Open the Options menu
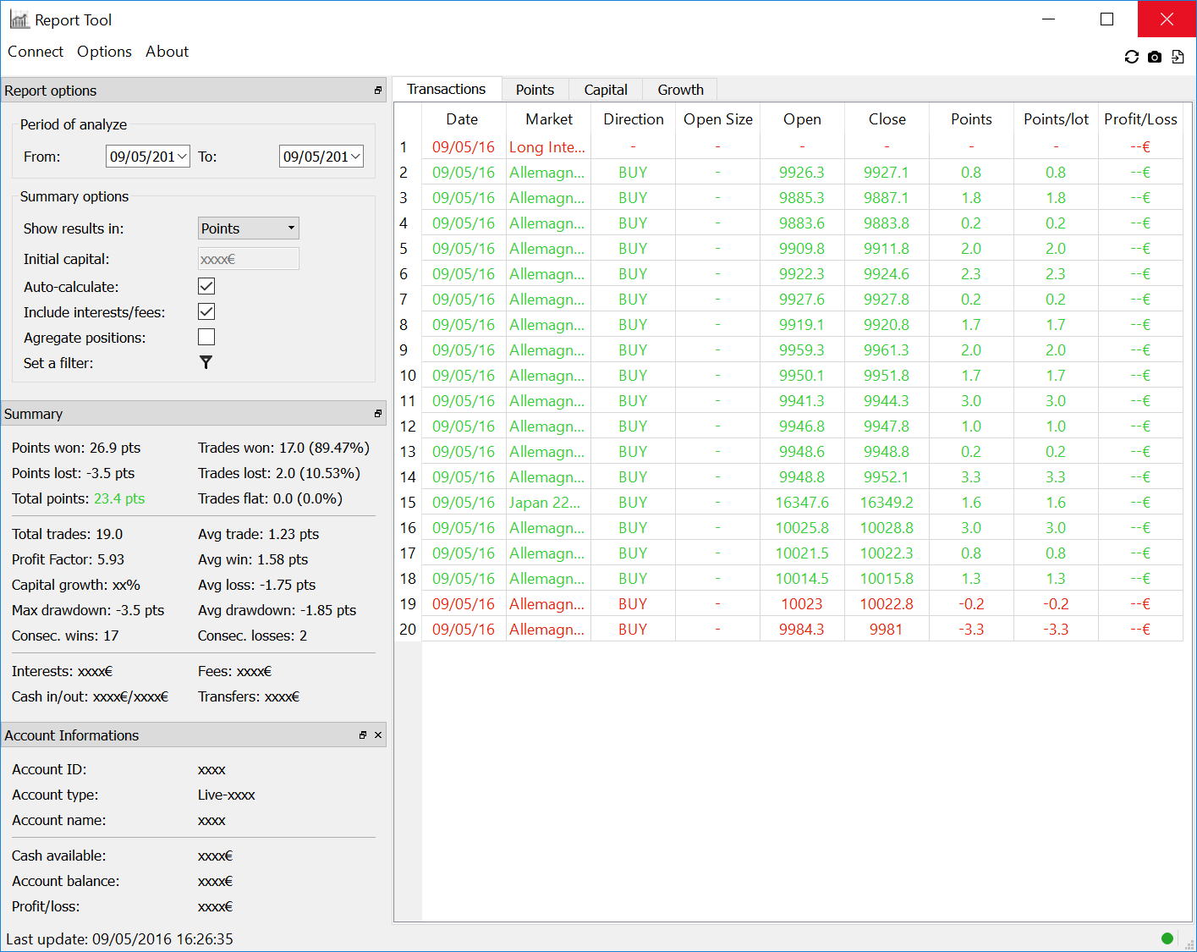 [104, 52]
